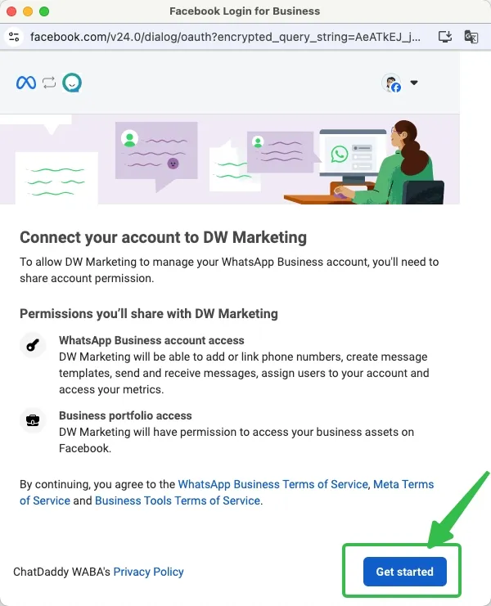Screen dimensions: 491x606
Task: Click the Get started button
Action: click(x=405, y=572)
